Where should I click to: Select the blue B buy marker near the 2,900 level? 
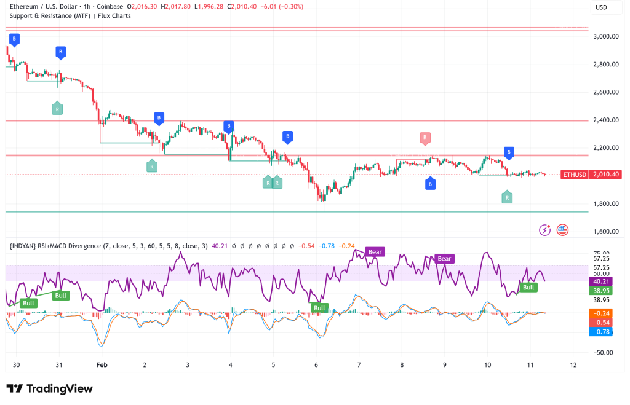[14, 39]
